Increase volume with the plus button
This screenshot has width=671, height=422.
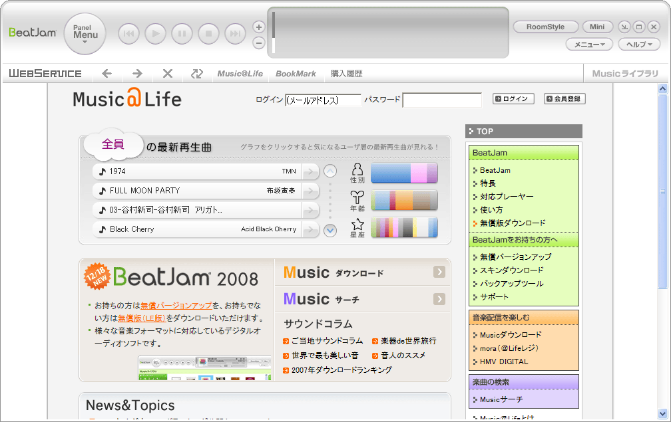pos(258,27)
